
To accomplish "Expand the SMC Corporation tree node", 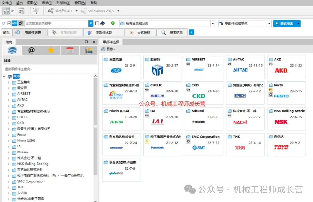I will click(x=8, y=182).
